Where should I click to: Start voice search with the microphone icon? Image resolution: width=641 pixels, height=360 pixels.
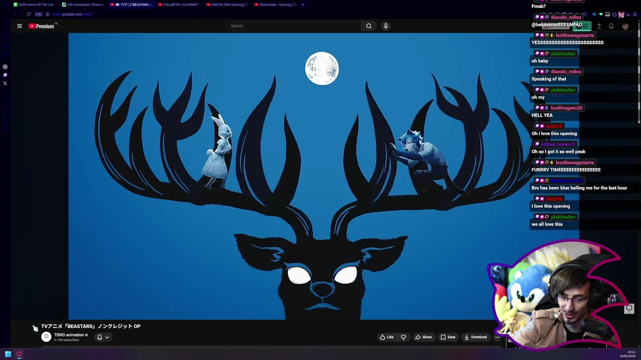click(386, 26)
